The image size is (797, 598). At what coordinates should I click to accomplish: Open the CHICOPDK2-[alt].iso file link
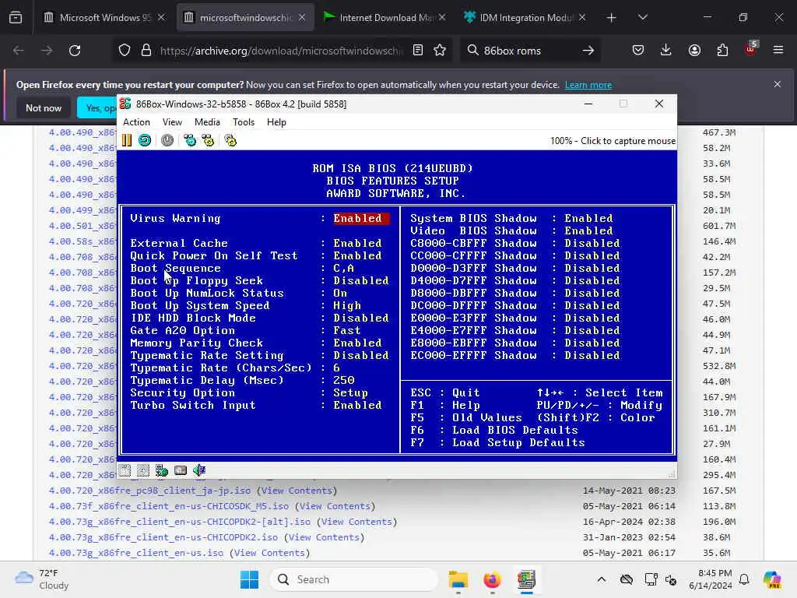[180, 522]
